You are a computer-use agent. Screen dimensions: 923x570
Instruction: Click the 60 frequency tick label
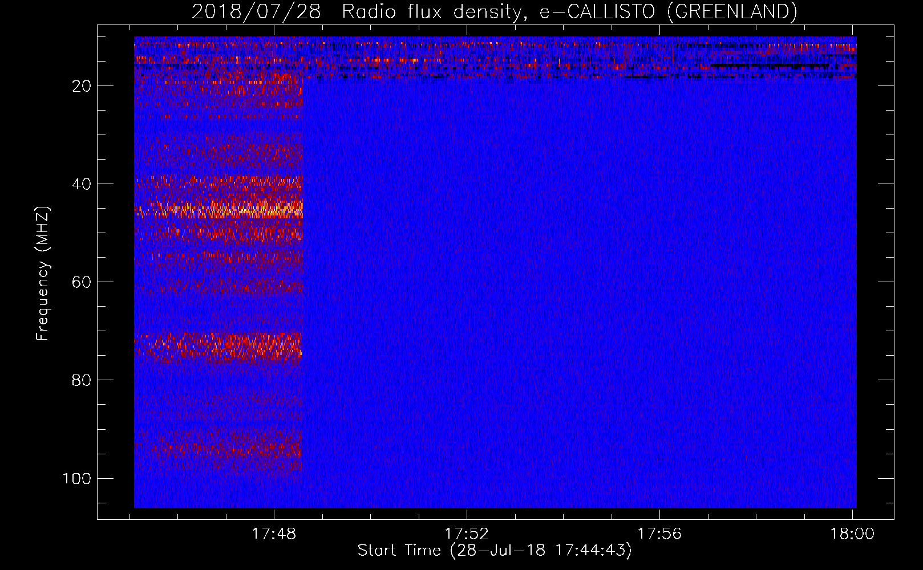(82, 282)
